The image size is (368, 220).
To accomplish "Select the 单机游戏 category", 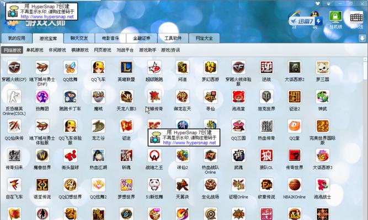I will pyautogui.click(x=35, y=50).
